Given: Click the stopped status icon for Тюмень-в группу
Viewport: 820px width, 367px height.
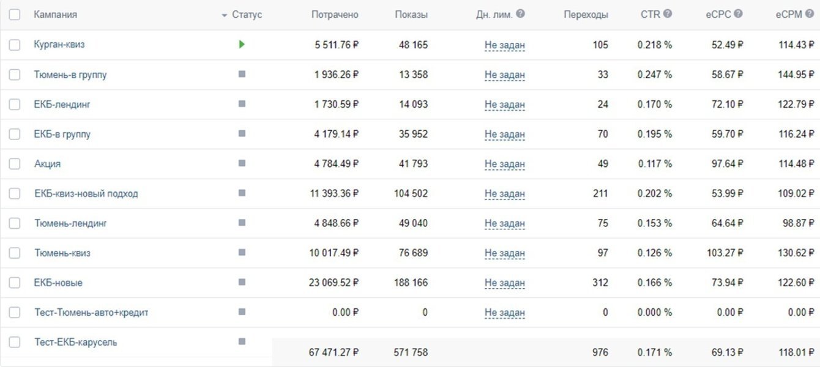Looking at the screenshot, I should point(242,74).
